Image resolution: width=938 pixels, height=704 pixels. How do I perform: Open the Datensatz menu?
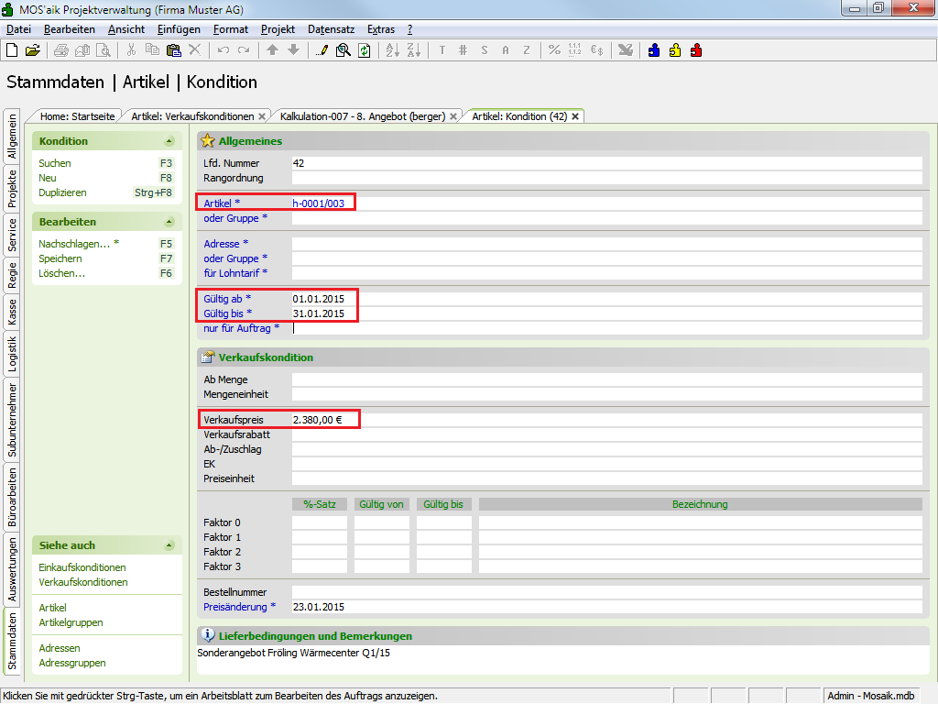coord(331,29)
